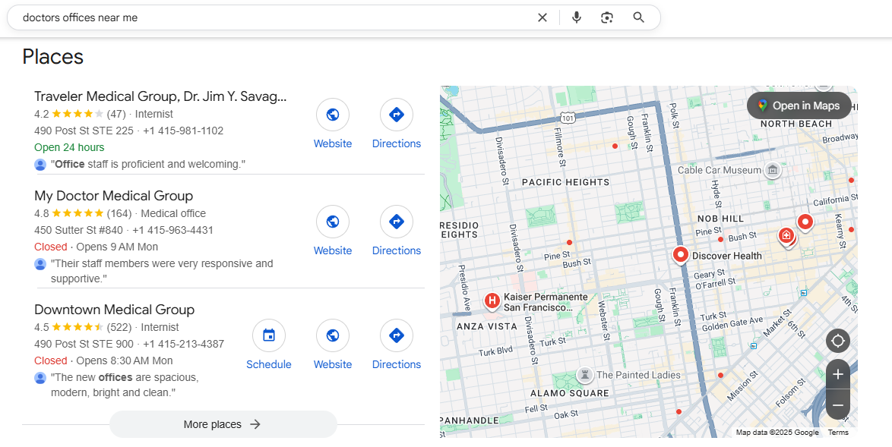
Task: Get directions to My Doctor Medical Group
Action: tap(396, 222)
